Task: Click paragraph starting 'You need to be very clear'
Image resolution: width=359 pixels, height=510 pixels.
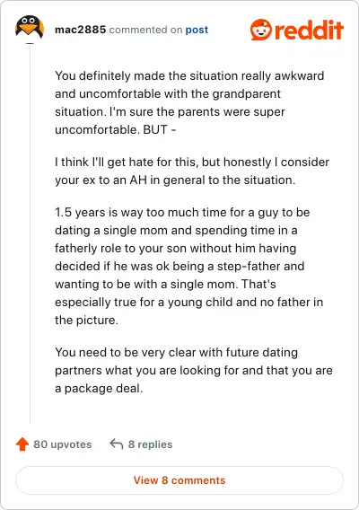Action: [x=194, y=370]
